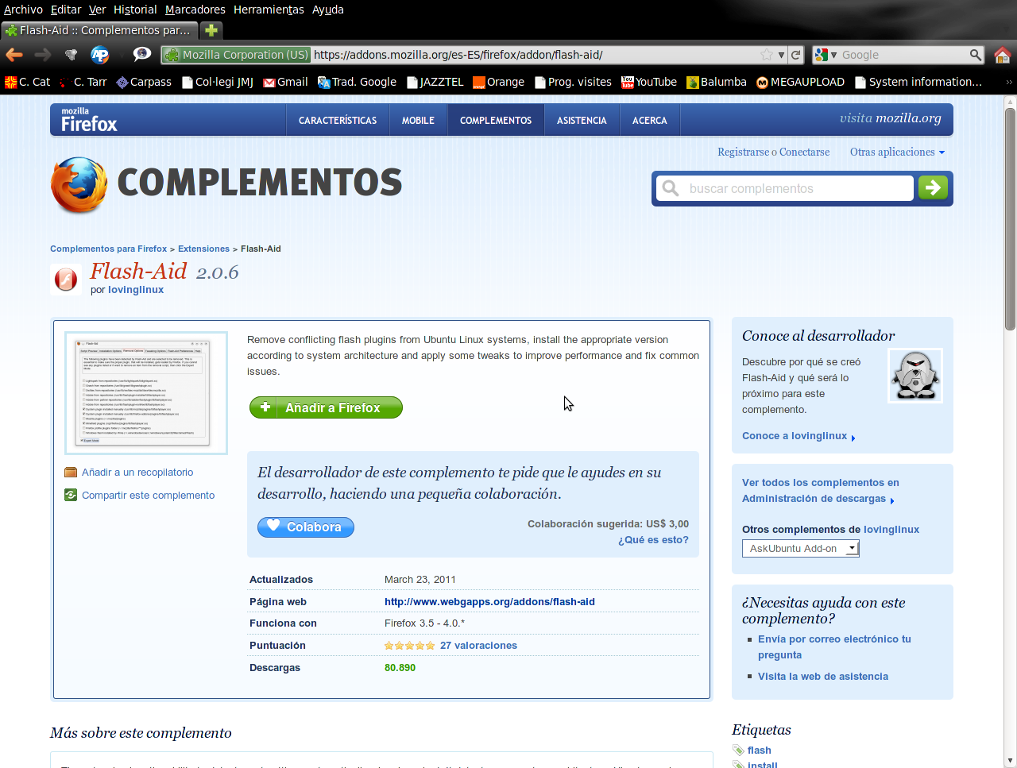1017x768 pixels.
Task: Click the Mozilla Corporation (US) site identity badge
Action: point(237,55)
